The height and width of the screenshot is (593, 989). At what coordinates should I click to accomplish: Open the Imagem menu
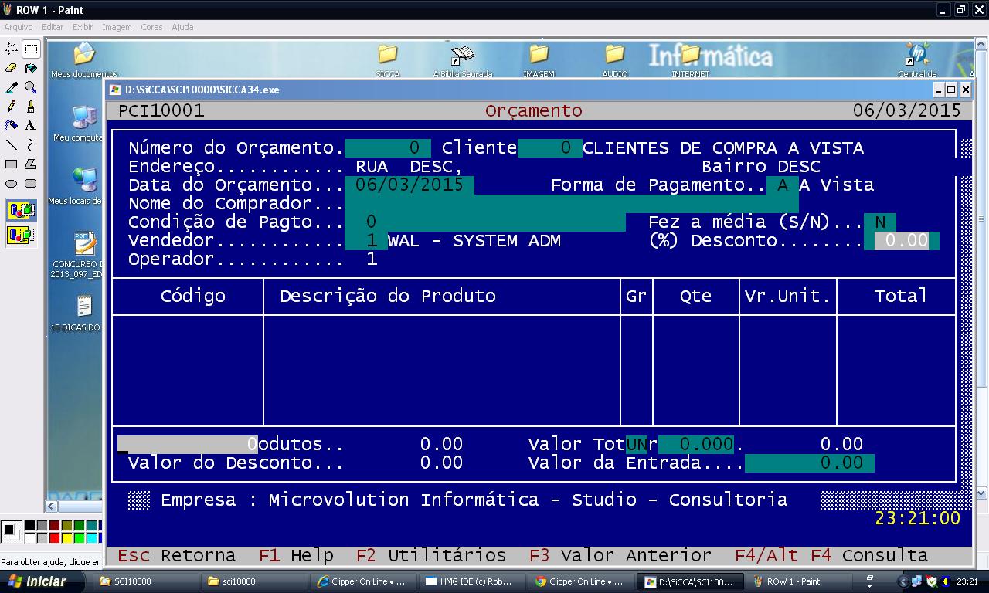click(x=117, y=27)
